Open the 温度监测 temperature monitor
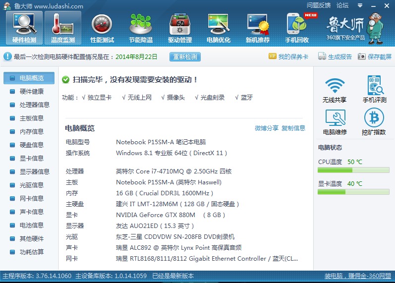This screenshot has height=283, width=395. point(63,28)
